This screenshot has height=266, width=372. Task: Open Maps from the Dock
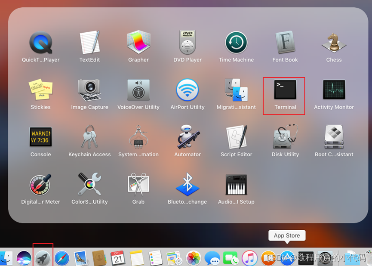point(174,258)
